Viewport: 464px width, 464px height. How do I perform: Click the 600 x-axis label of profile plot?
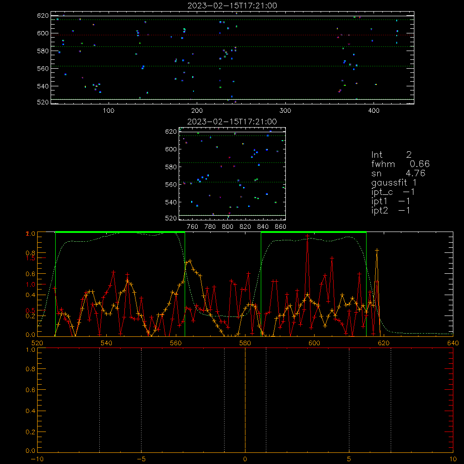pyautogui.click(x=314, y=343)
